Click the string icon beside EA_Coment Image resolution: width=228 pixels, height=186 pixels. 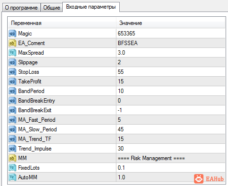point(12,43)
